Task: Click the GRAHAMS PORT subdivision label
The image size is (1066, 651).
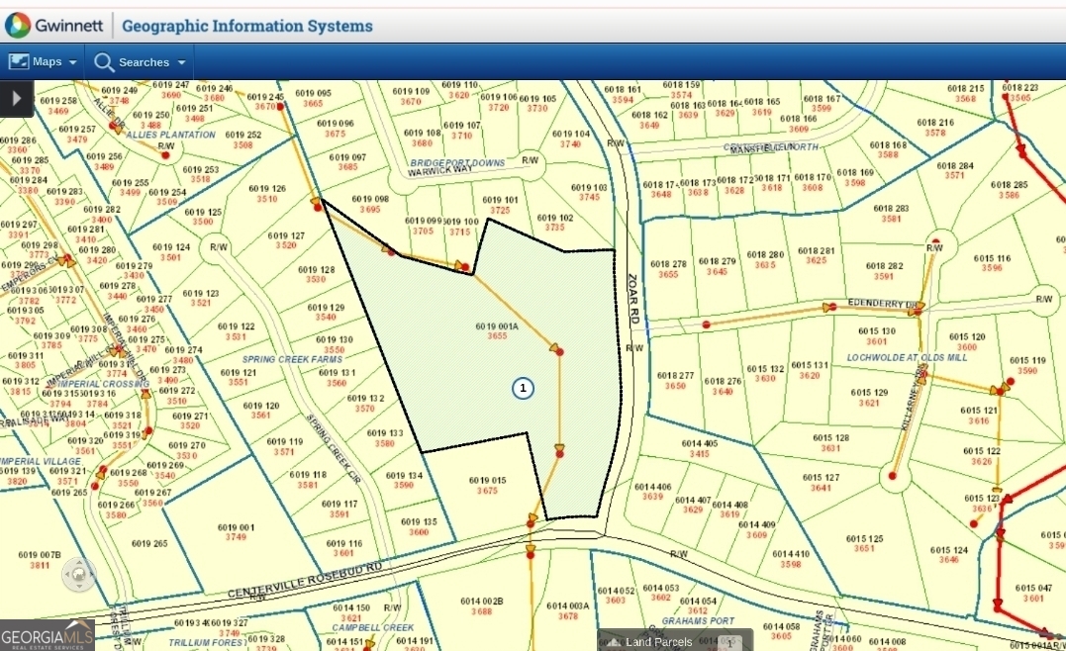Action: point(698,620)
